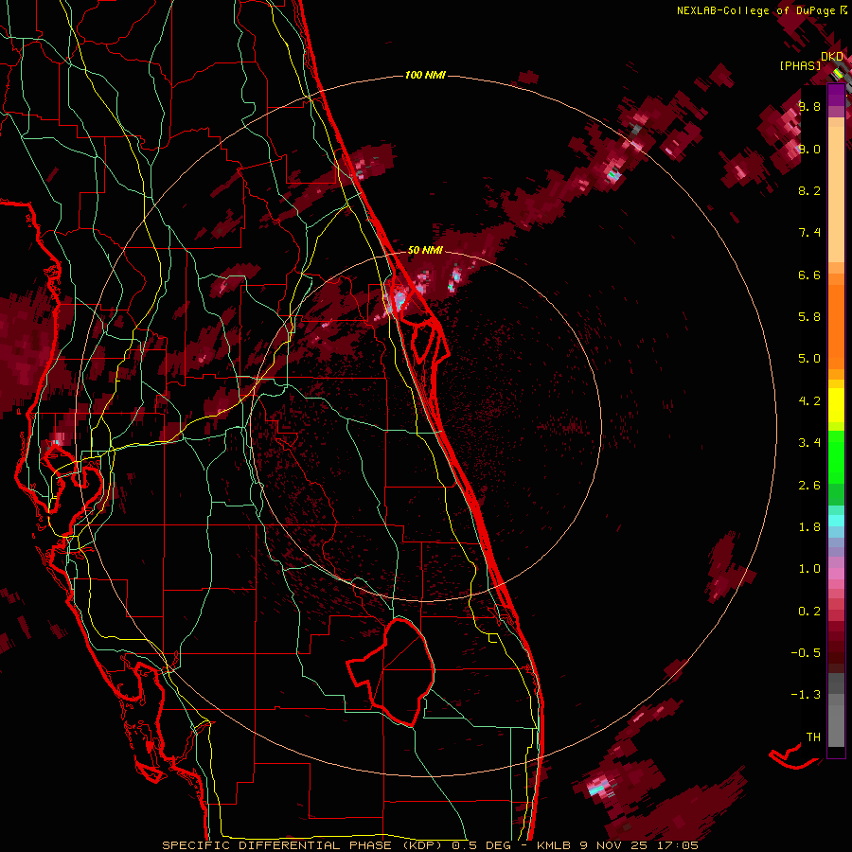Click the 7.4 scale value
Image resolution: width=852 pixels, height=852 pixels.
pyautogui.click(x=809, y=233)
